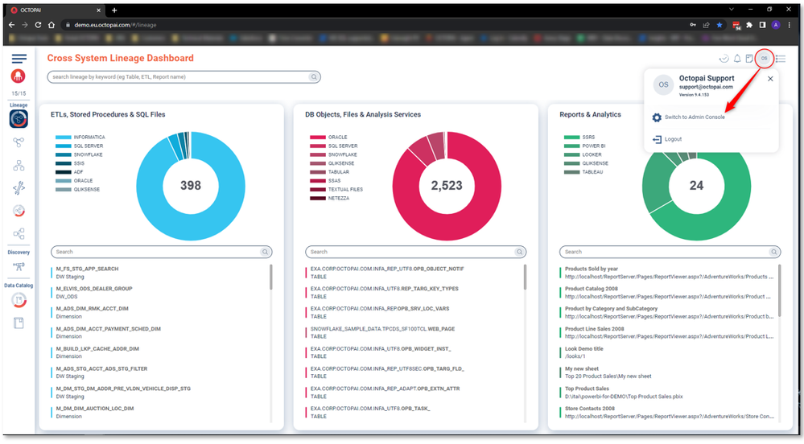
Task: Click the DB Objects list scrollbar
Action: pyautogui.click(x=525, y=277)
